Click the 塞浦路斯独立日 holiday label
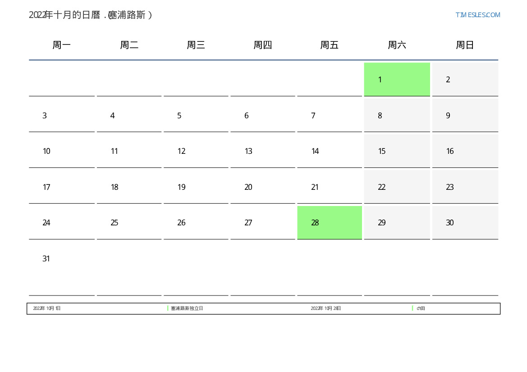The width and height of the screenshot is (527, 372). [x=187, y=309]
